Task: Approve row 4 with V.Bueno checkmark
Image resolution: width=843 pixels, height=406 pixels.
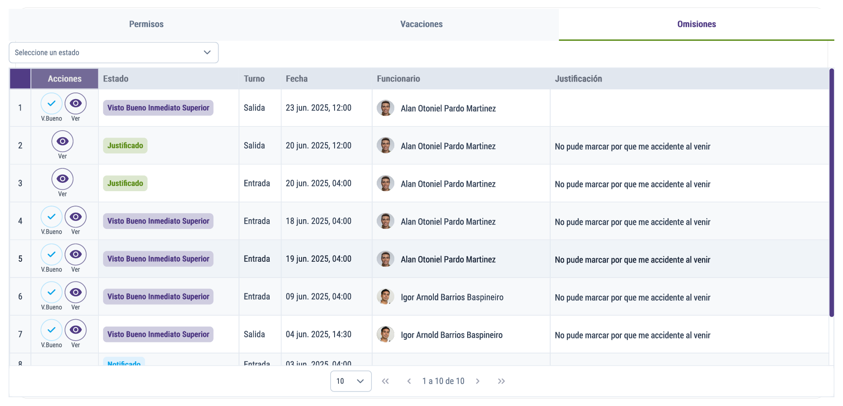Action: [x=51, y=217]
